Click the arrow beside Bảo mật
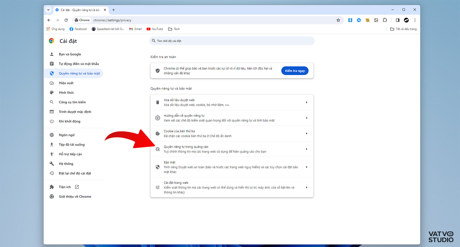The width and height of the screenshot is (460, 247). coord(307,167)
